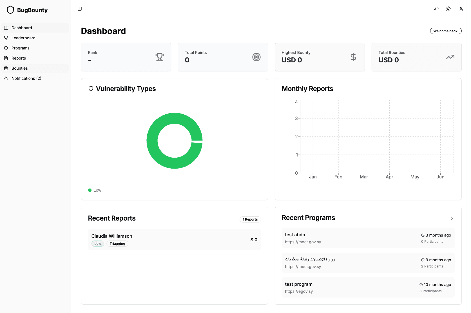Image resolution: width=471 pixels, height=313 pixels.
Task: Click the Highest Bounty USD 0 value
Action: click(x=292, y=60)
